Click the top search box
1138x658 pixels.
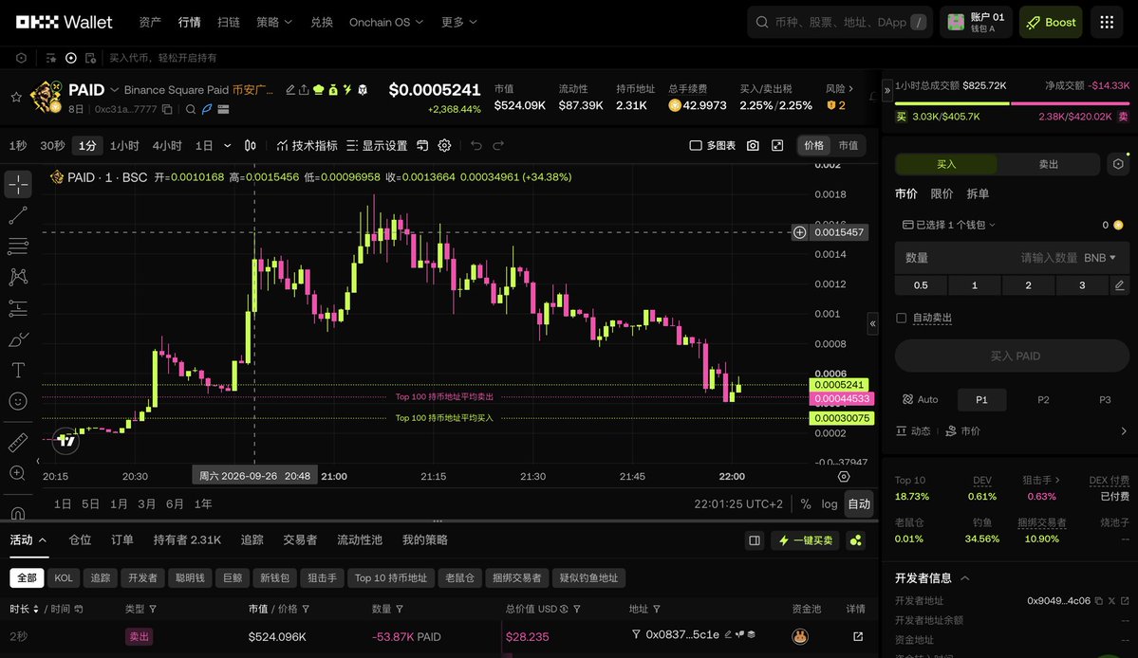pos(840,23)
